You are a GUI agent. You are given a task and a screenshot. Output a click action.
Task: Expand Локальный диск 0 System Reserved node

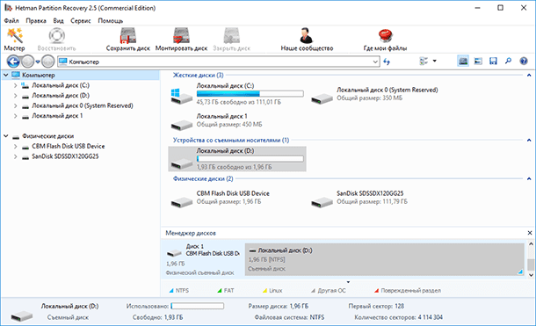pyautogui.click(x=16, y=106)
